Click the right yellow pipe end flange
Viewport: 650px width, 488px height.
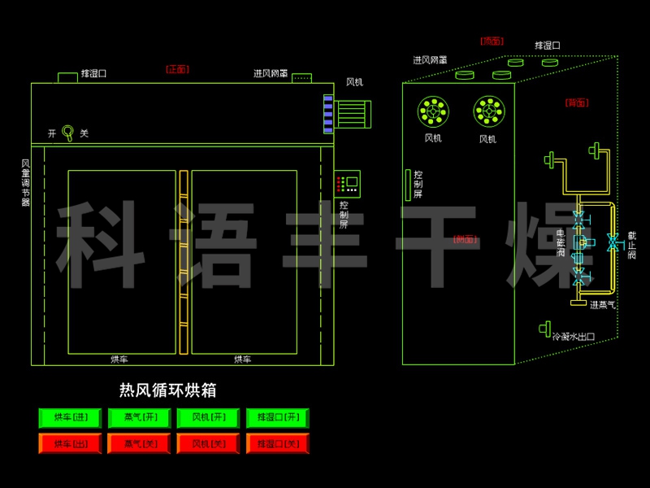(x=595, y=150)
